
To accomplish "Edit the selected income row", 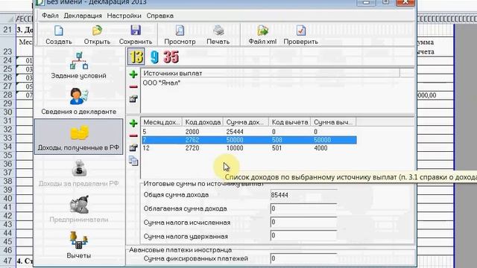I will pos(133,147).
